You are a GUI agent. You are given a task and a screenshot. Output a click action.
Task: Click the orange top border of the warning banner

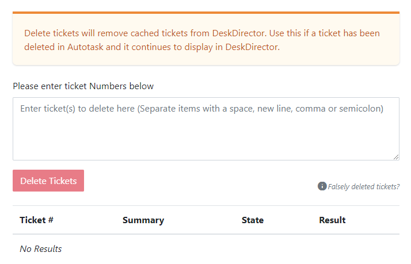[x=206, y=13]
